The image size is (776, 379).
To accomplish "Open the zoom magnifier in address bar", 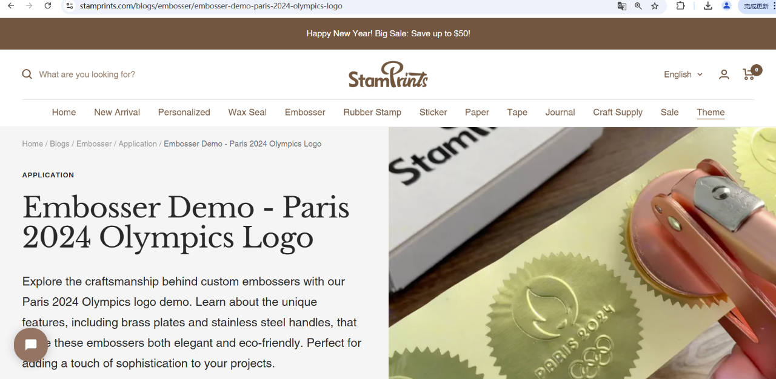I will click(638, 6).
